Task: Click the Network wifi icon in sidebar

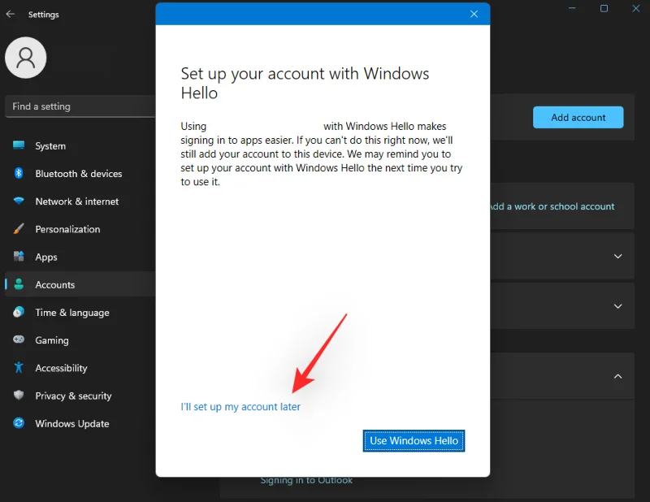Action: [19, 201]
